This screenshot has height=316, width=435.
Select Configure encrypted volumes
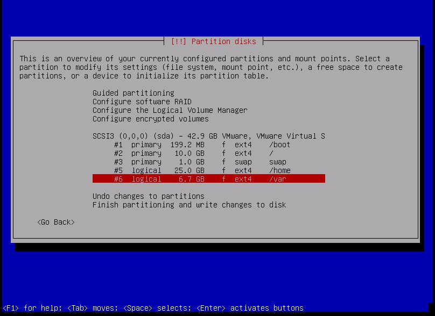click(x=150, y=119)
